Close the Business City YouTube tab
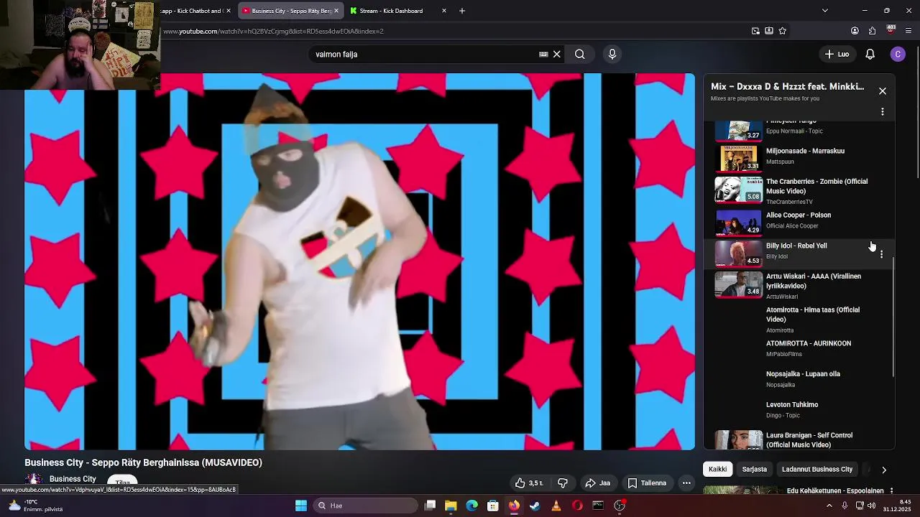This screenshot has width=920, height=517. 336,11
